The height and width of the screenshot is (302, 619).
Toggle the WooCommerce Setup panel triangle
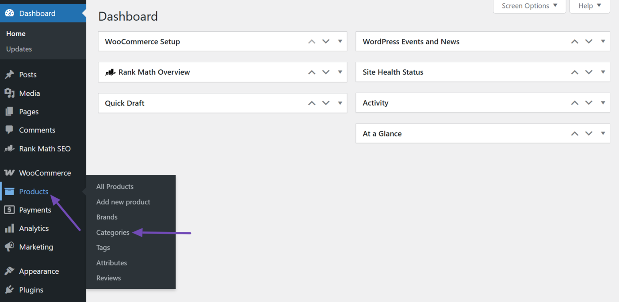pyautogui.click(x=340, y=42)
